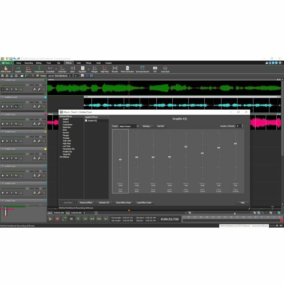Open the Echo effect in the ribbon
The image size is (284, 284).
(x=73, y=69)
